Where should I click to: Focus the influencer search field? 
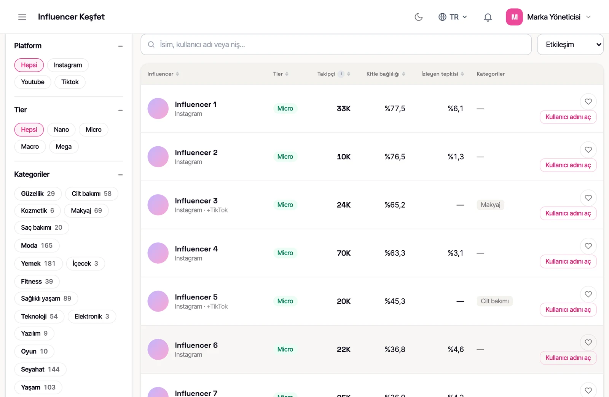coord(336,45)
